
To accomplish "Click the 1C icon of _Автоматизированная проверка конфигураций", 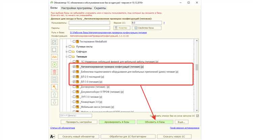I will (78, 66).
